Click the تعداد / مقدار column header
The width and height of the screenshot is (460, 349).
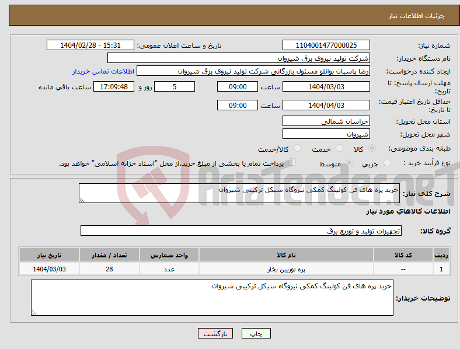tap(109, 255)
